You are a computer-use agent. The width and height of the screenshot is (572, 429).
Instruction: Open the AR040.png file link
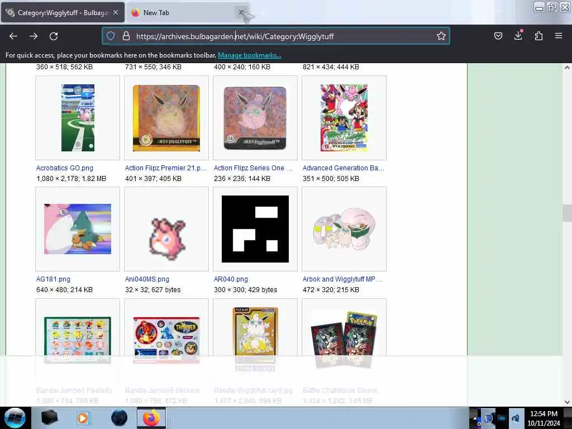click(x=231, y=279)
